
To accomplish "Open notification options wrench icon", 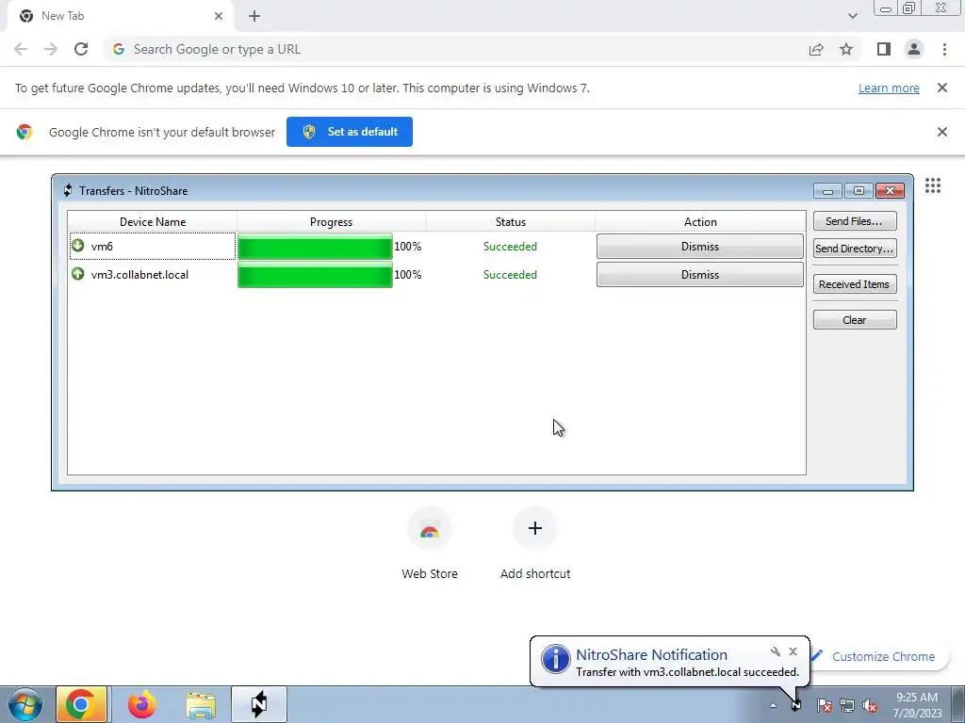I will point(776,651).
